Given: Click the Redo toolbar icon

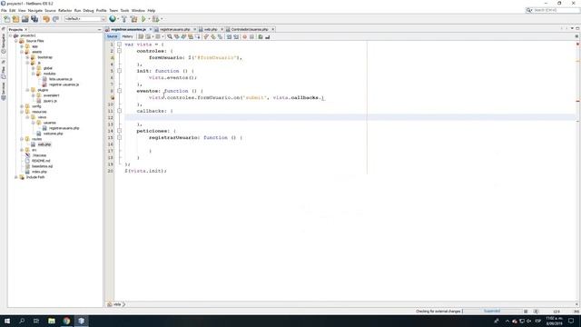Looking at the screenshot, I should (x=55, y=19).
